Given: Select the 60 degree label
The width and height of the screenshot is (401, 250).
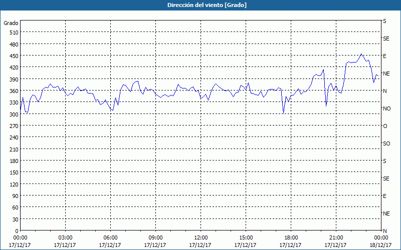Looking at the screenshot, I should tap(16, 208).
